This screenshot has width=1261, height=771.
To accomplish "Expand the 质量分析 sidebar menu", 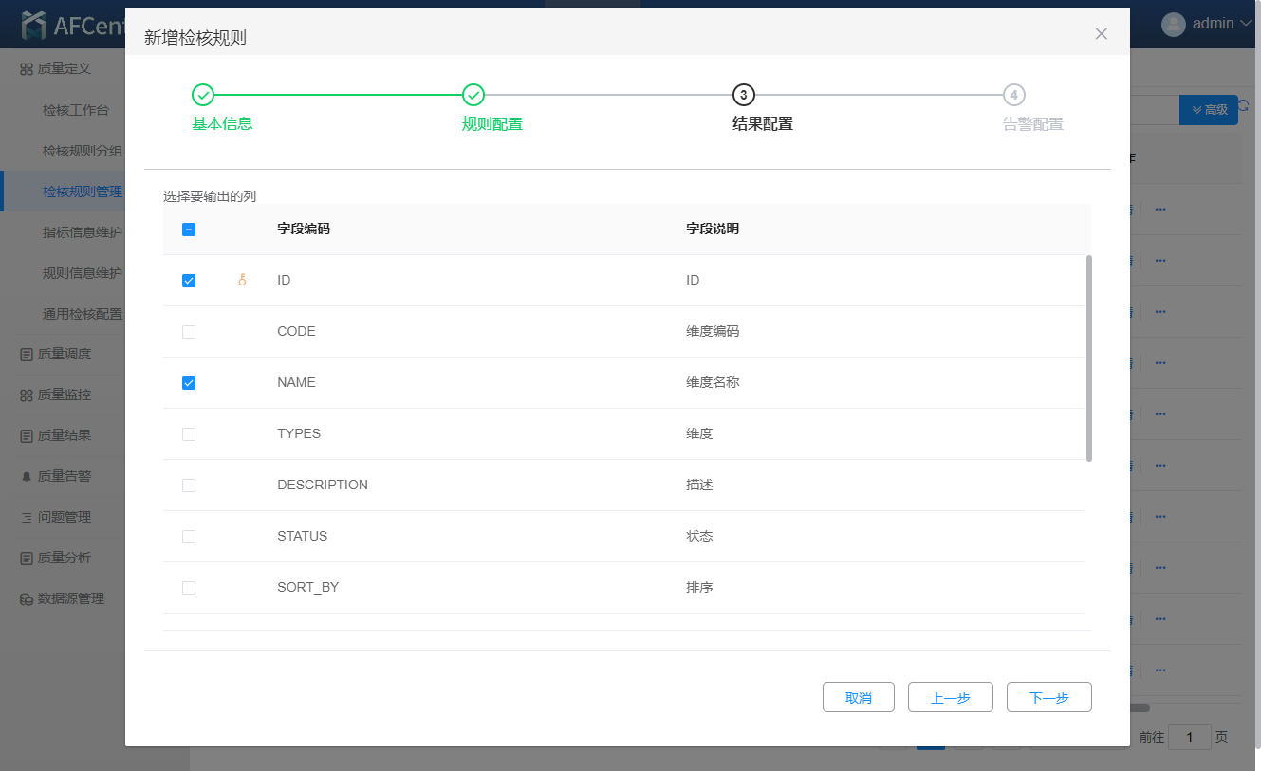I will [x=63, y=558].
